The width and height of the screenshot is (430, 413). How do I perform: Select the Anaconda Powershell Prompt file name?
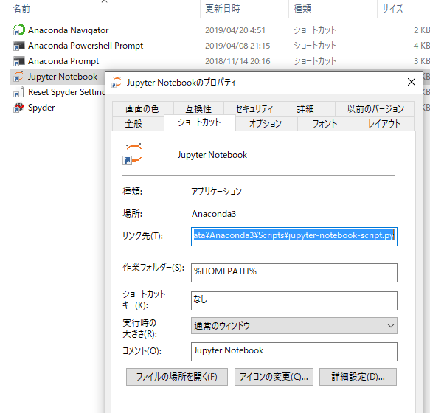pyautogui.click(x=86, y=46)
